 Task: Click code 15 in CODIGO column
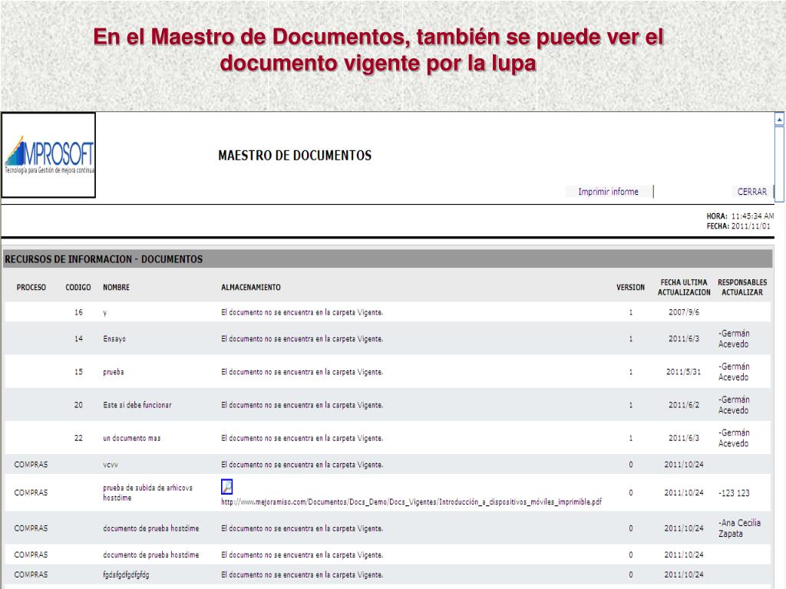[x=79, y=372]
